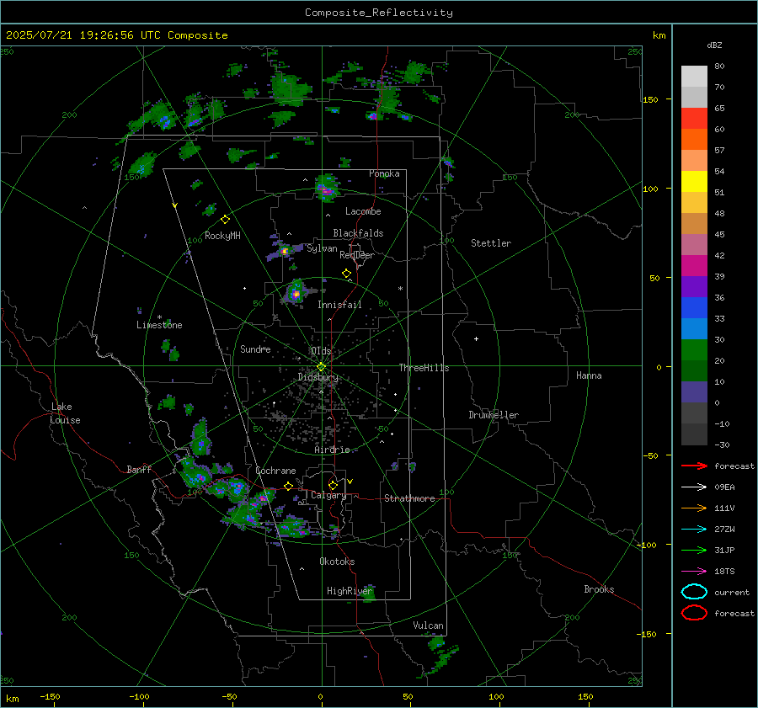The width and height of the screenshot is (758, 708).
Task: Click the bright green swatch in dBZ legend
Action: click(694, 350)
